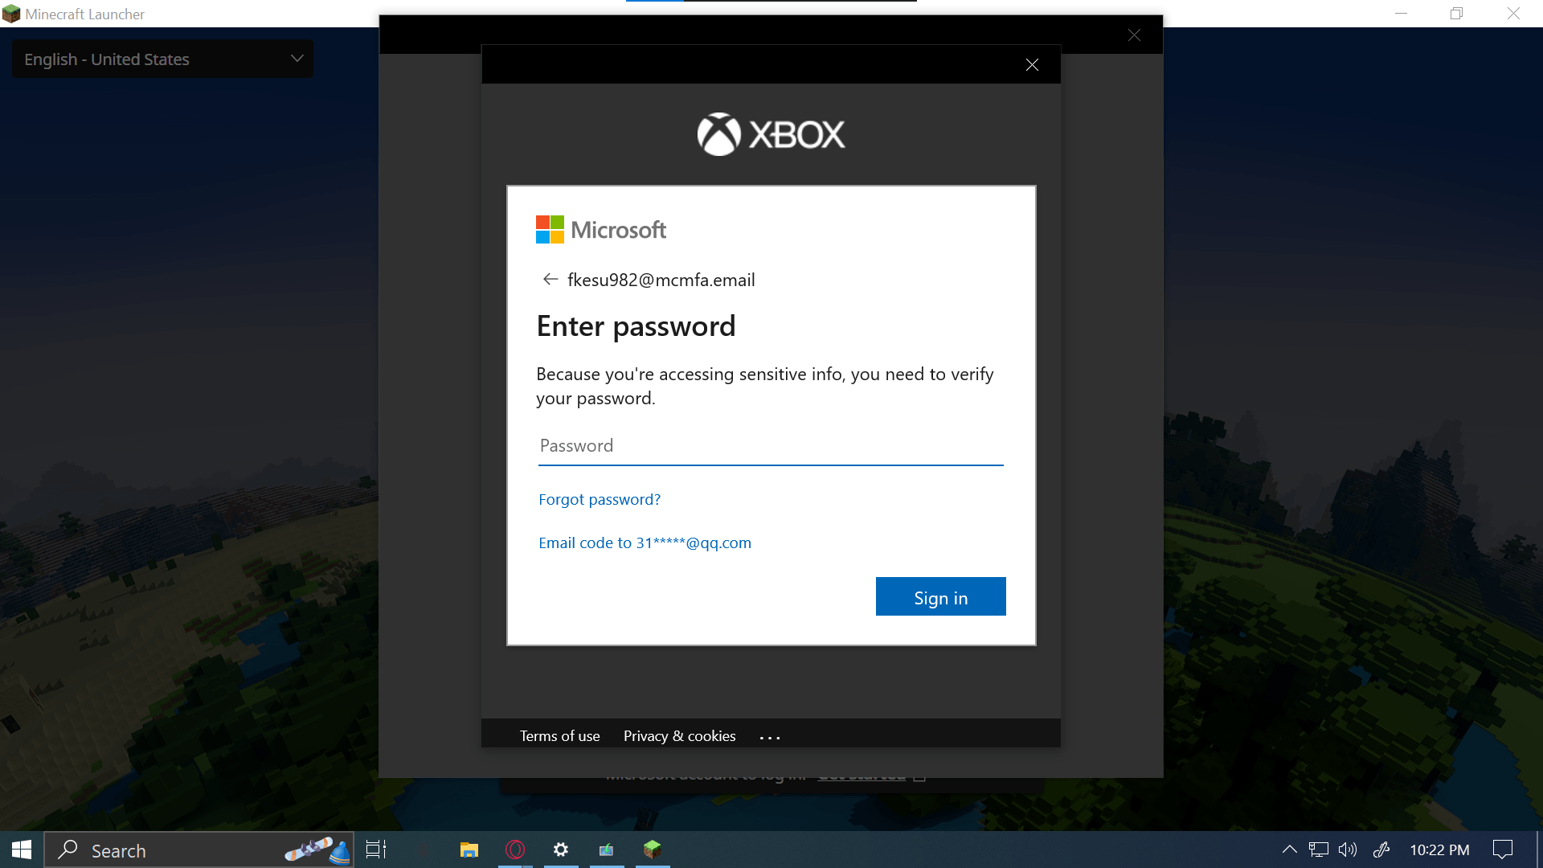
Task: Open Terms of use at dialog bottom
Action: tap(559, 735)
